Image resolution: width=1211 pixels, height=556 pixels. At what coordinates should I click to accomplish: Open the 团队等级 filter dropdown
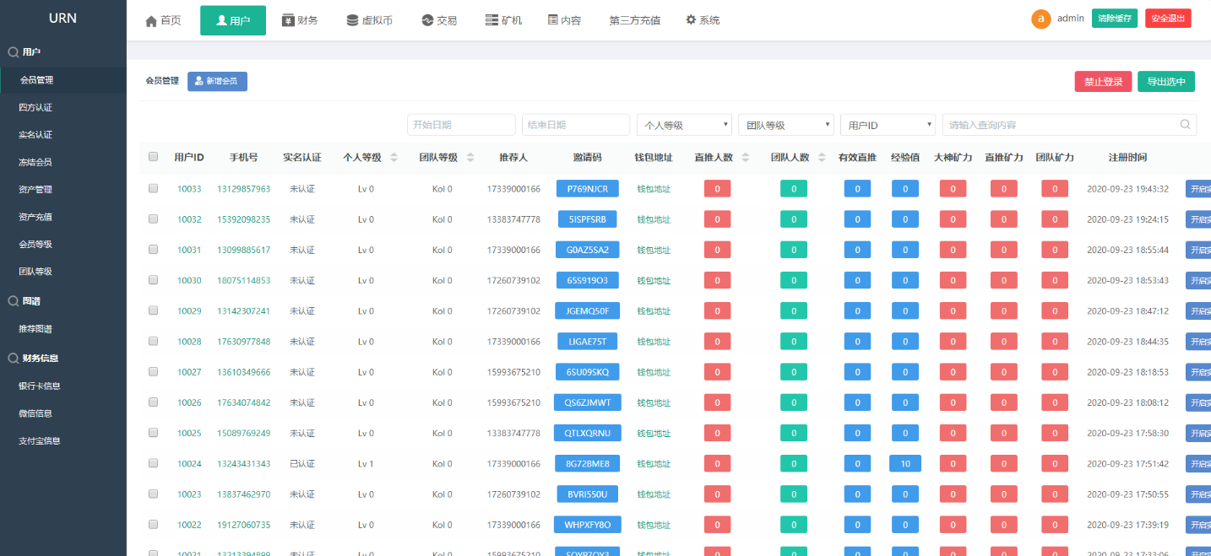pyautogui.click(x=785, y=125)
